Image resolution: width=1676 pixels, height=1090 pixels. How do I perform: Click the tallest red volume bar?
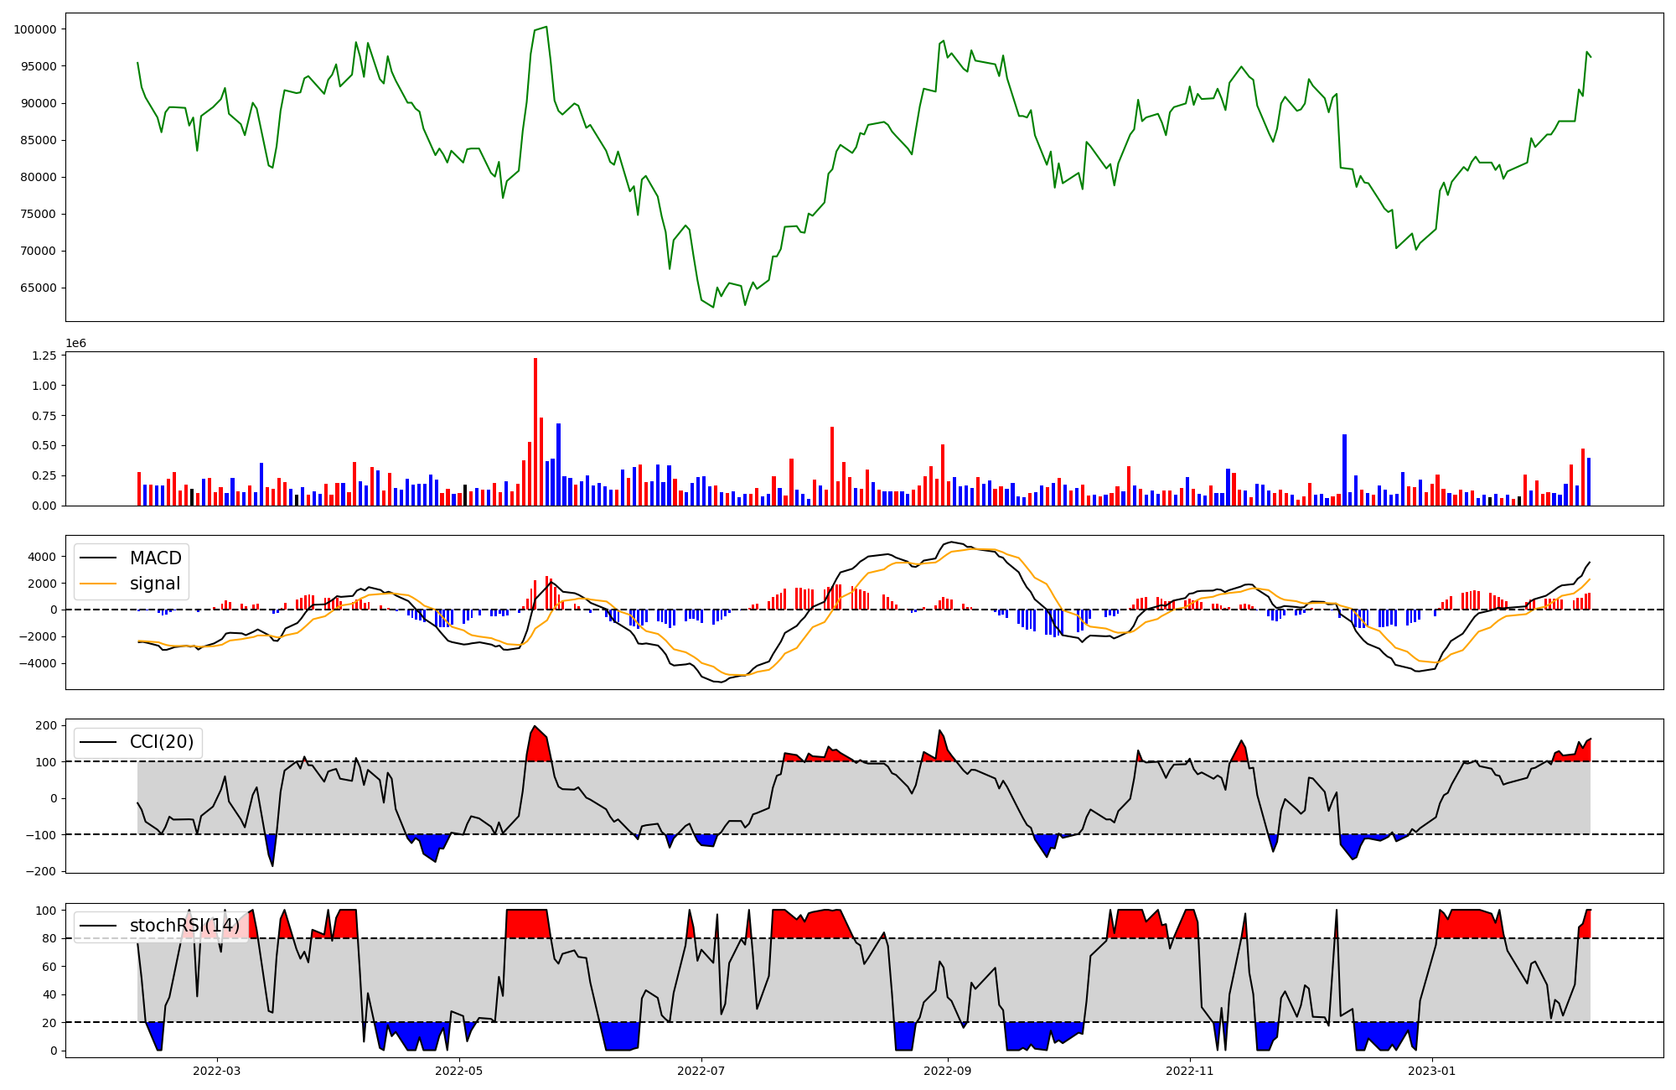coord(535,432)
